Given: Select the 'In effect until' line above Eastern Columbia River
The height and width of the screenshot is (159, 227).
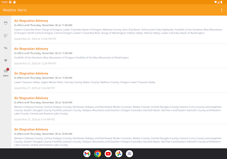Looking at the screenshot, I should pos(43,25).
